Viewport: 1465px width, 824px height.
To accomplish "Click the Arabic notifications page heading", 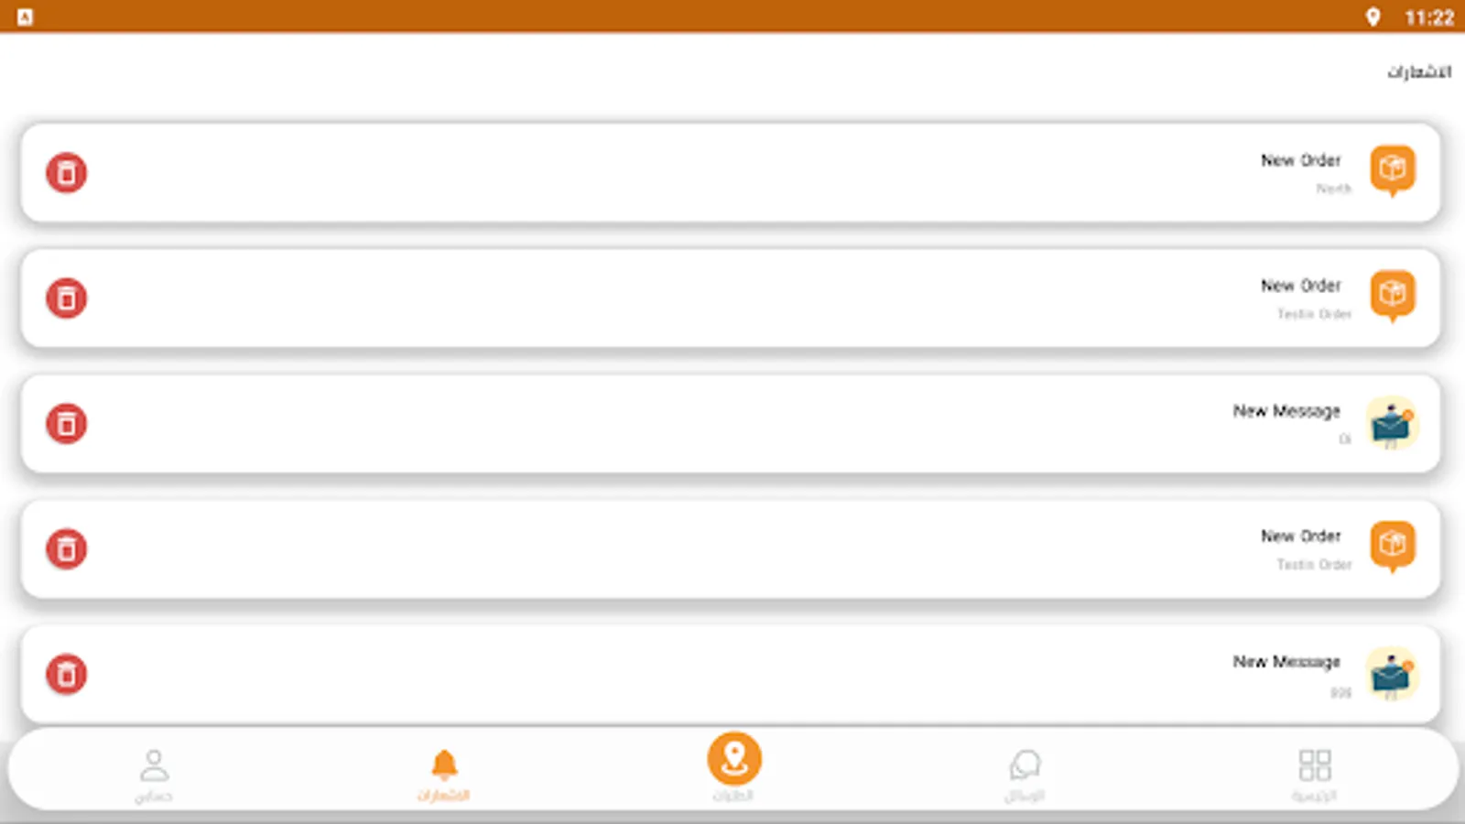I will [1419, 71].
